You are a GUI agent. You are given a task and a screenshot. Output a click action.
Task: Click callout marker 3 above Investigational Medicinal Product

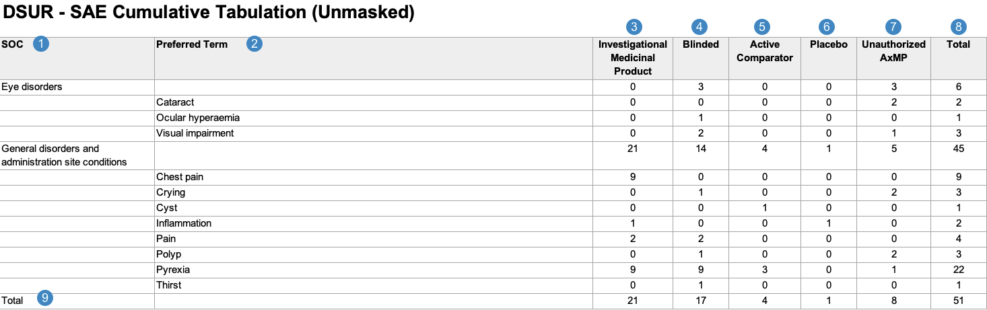633,27
